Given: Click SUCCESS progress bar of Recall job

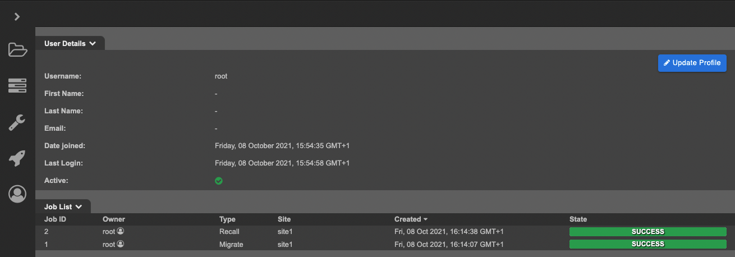Looking at the screenshot, I should [x=647, y=232].
